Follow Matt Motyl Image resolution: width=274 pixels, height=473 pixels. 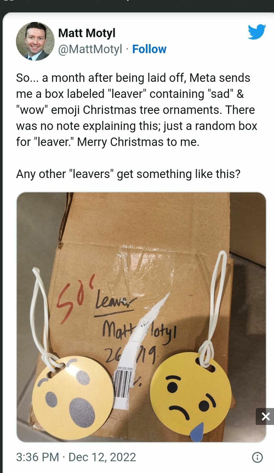(149, 49)
